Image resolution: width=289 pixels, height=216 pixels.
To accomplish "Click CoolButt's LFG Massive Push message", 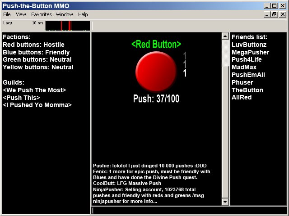I will point(127,183).
